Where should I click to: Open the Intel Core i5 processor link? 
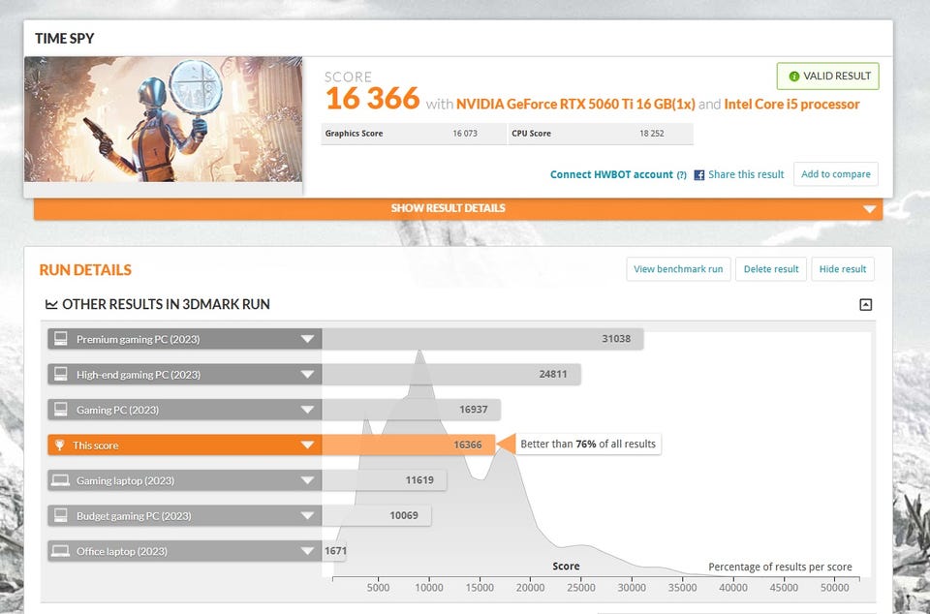coord(791,105)
